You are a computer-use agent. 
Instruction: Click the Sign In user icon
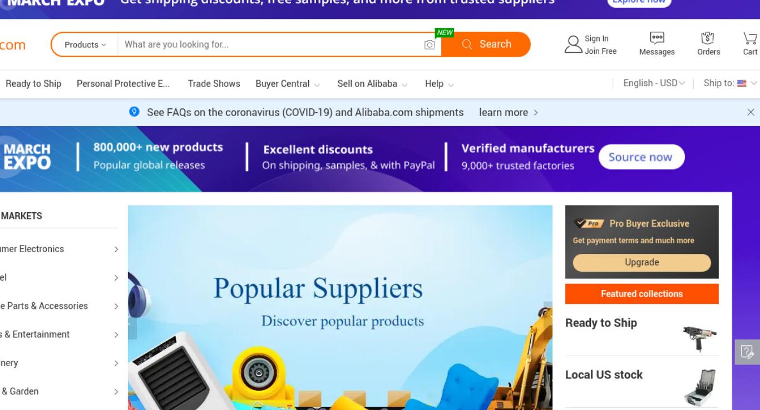coord(573,44)
